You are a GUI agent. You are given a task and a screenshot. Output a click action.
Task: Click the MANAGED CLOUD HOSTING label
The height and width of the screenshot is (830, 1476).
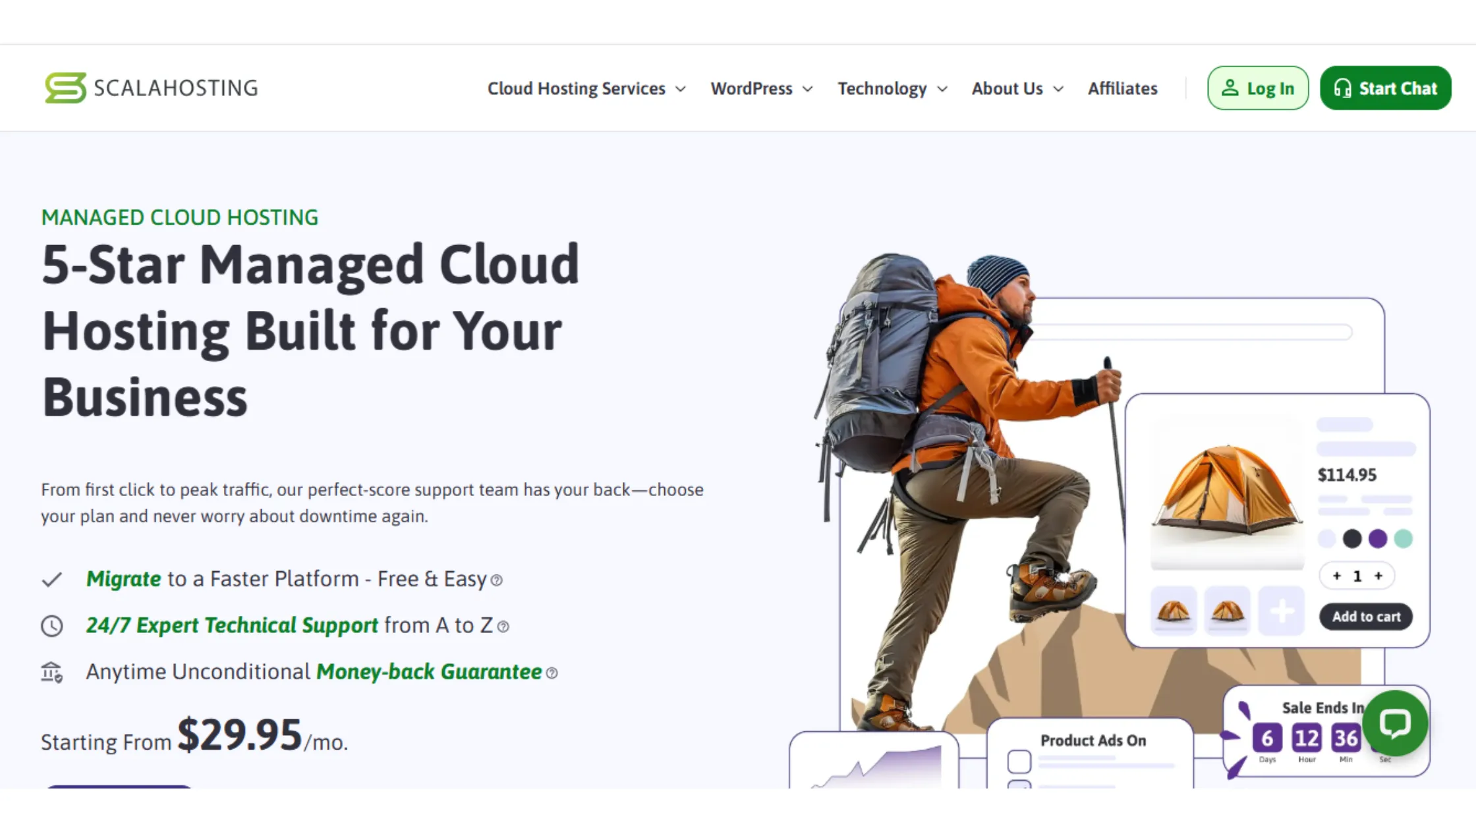(179, 217)
